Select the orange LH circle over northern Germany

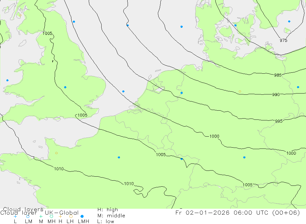[240, 91]
